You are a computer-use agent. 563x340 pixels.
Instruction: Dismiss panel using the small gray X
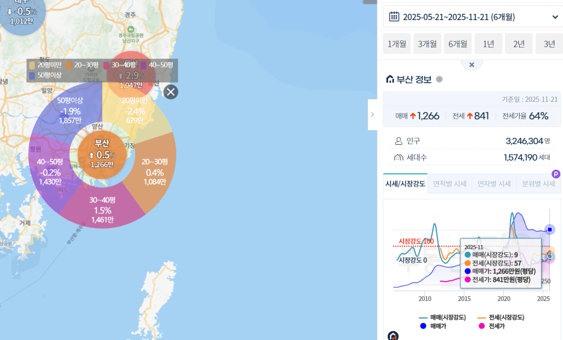472,65
